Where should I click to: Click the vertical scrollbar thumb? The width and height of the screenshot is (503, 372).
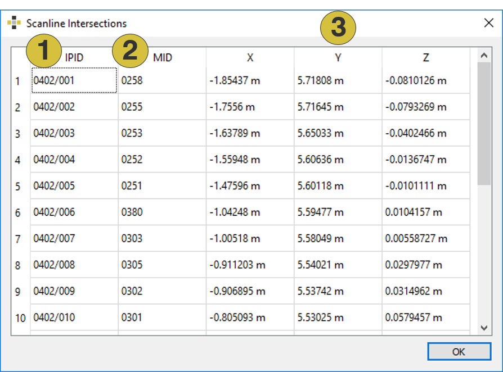(484, 124)
